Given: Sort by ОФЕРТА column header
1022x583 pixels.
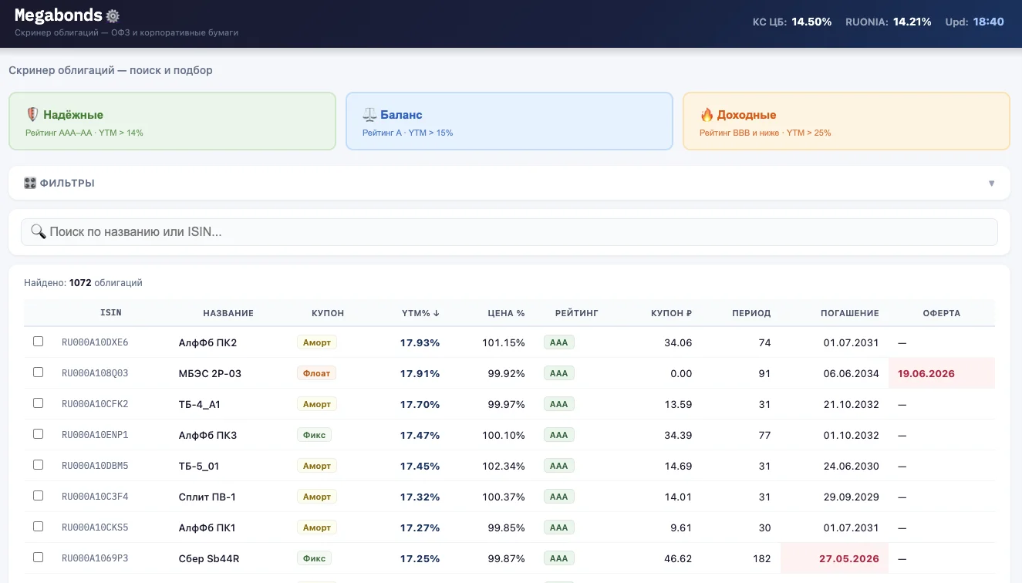Looking at the screenshot, I should pos(942,313).
